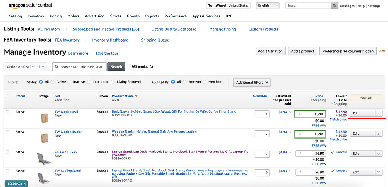Open the Pricing menu
This screenshot has height=187, width=388.
(56, 16)
